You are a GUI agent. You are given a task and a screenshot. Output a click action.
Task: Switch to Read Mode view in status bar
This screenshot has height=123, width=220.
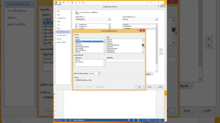[129, 120]
